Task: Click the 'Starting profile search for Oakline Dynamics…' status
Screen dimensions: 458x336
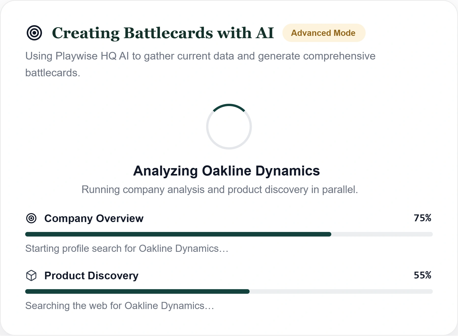Action: pyautogui.click(x=127, y=249)
